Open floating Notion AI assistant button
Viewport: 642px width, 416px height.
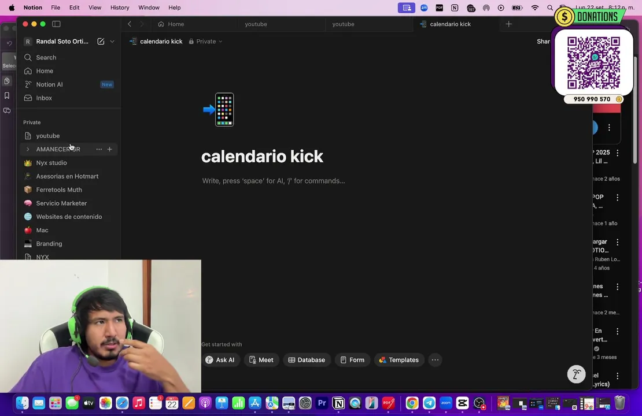click(576, 374)
